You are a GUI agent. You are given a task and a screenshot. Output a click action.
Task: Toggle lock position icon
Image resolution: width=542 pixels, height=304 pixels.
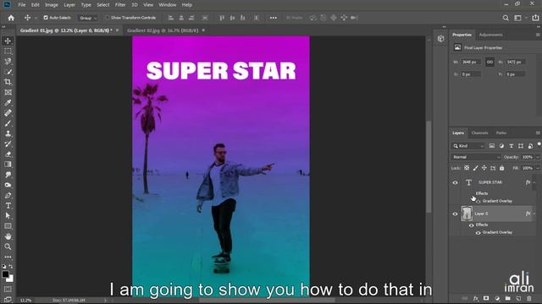point(484,168)
